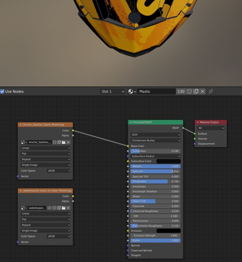Click the 2 users count button on wakeleopard image
The image size is (242, 262).
[x=49, y=208]
